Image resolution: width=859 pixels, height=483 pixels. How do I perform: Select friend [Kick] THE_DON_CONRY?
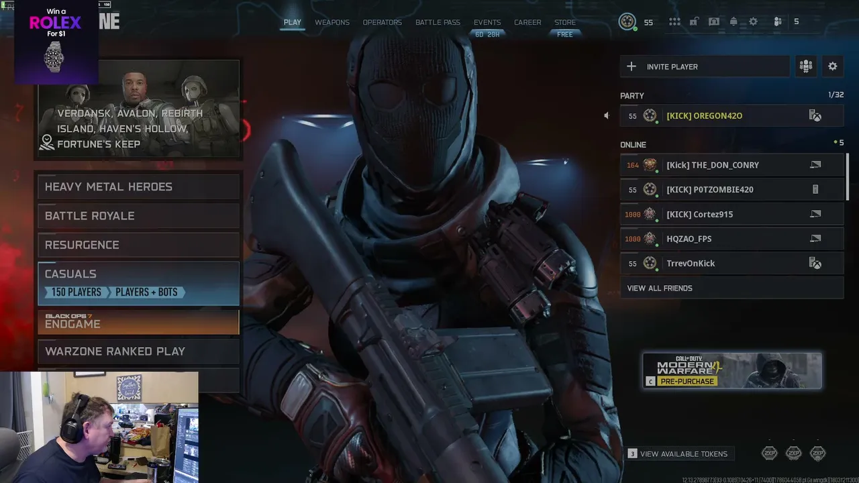(x=731, y=165)
